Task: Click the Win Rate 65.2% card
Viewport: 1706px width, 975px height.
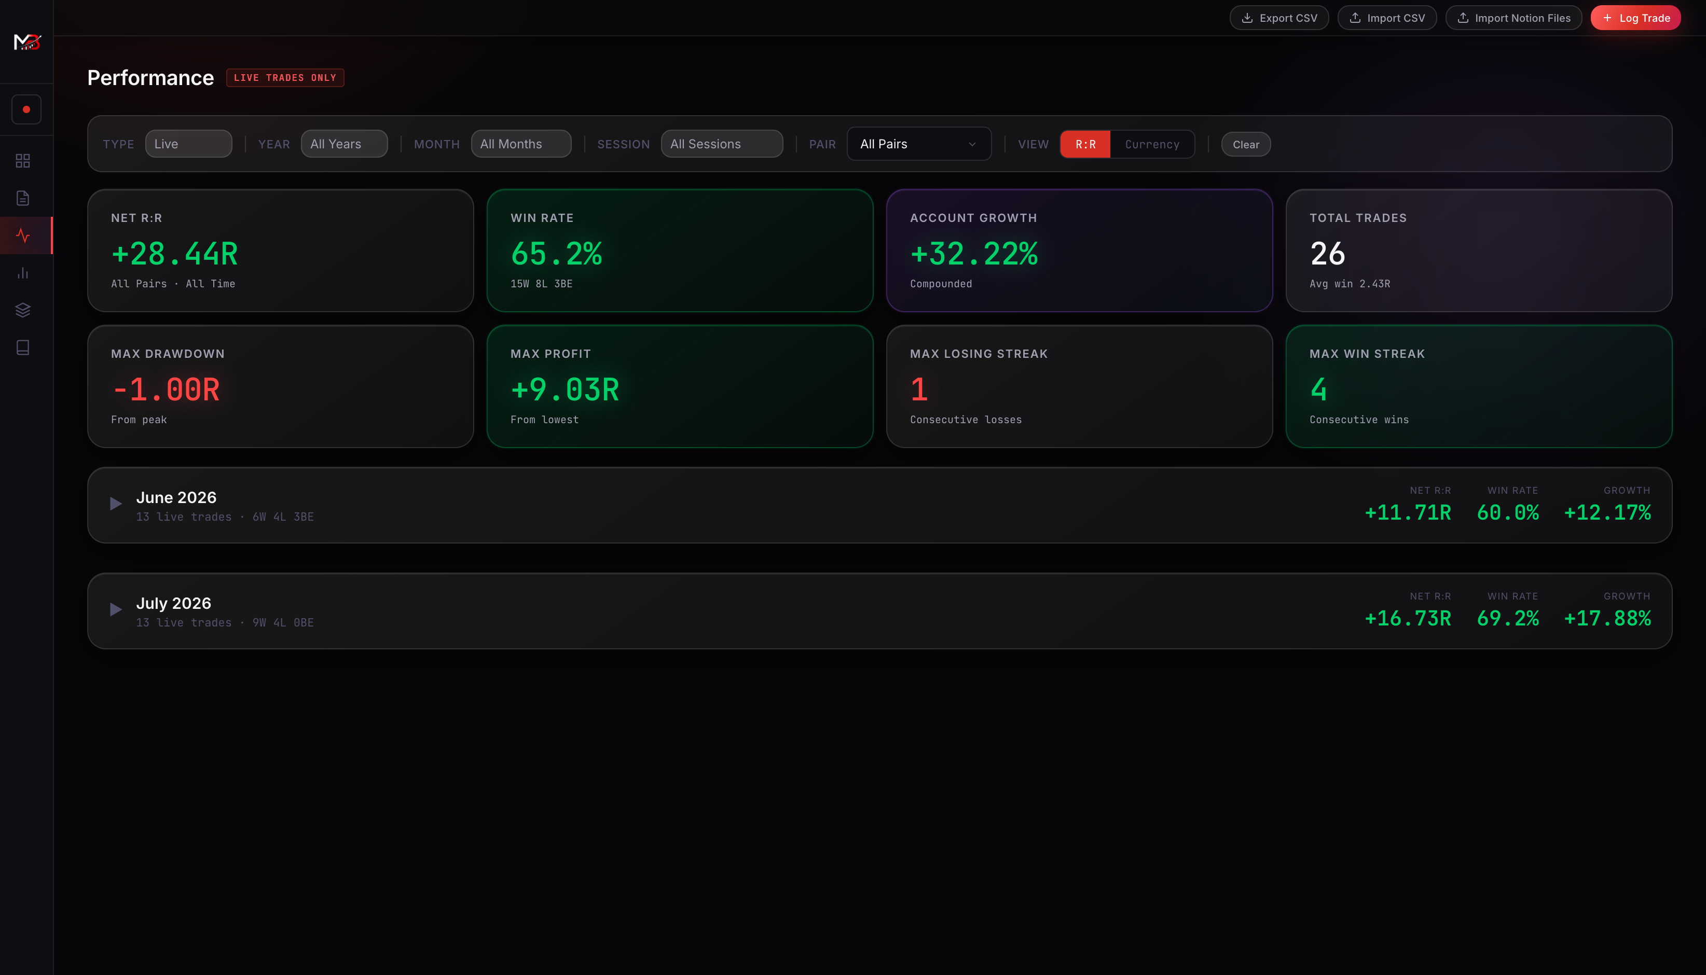Action: (x=680, y=250)
